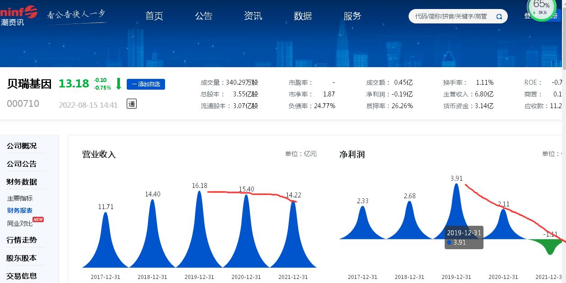This screenshot has width=566, height=283.
Task: Switch to the 数据 navigation tab
Action: pyautogui.click(x=303, y=16)
